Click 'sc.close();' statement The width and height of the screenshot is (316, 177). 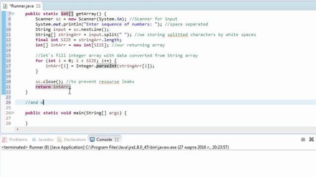pos(49,82)
